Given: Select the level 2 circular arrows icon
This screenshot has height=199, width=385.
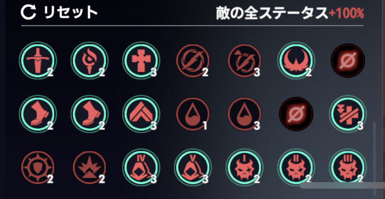Looking at the screenshot, I should click(193, 61).
